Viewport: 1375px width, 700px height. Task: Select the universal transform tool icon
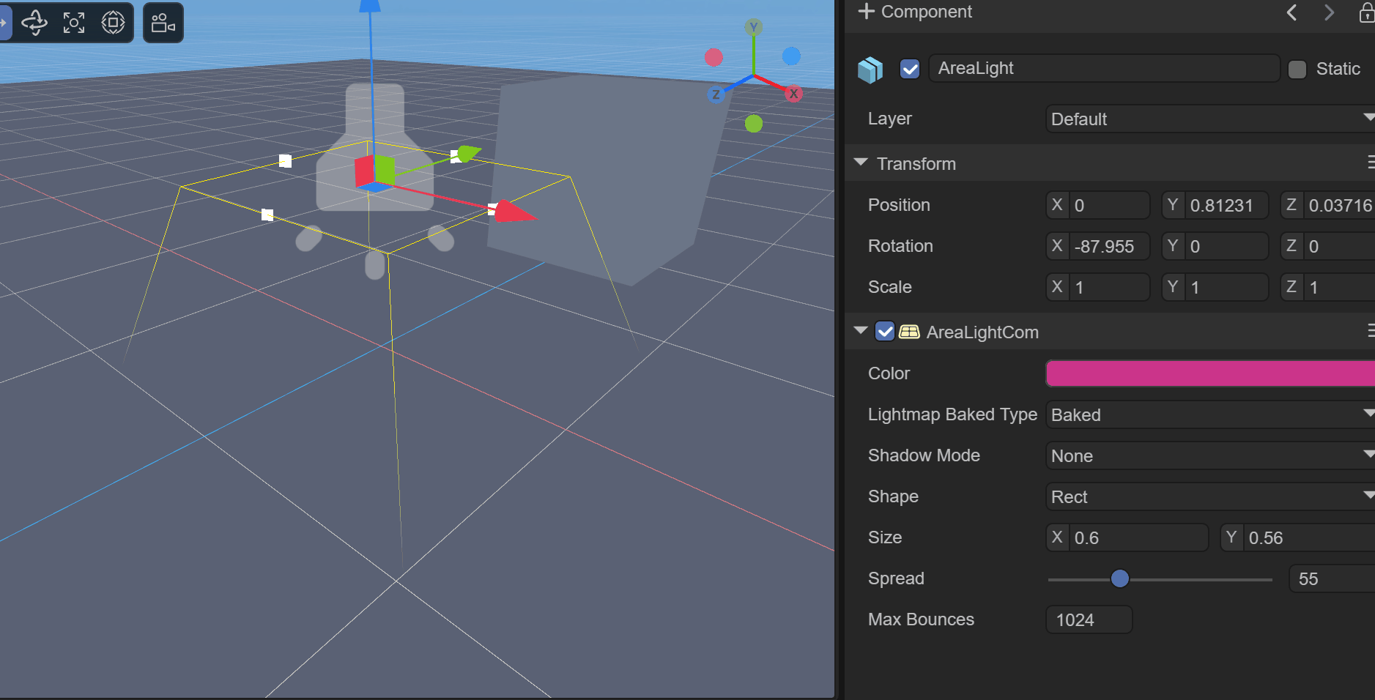click(x=113, y=23)
